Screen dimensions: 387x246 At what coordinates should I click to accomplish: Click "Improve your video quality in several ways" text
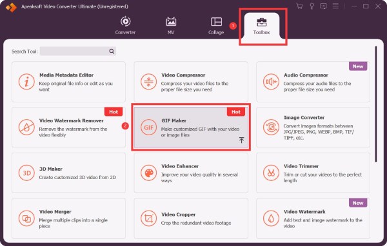(x=199, y=178)
